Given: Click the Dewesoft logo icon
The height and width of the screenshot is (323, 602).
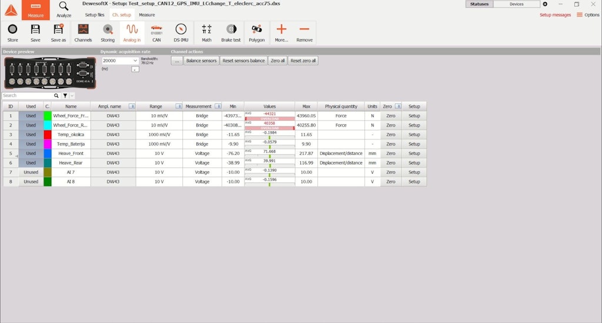Looking at the screenshot, I should pos(11,10).
